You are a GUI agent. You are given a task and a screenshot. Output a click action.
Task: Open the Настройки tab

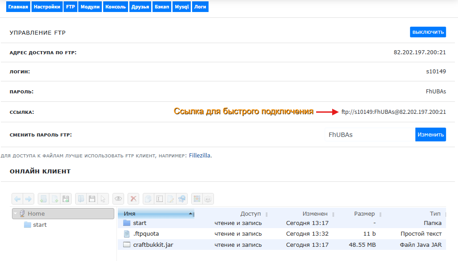click(x=47, y=7)
